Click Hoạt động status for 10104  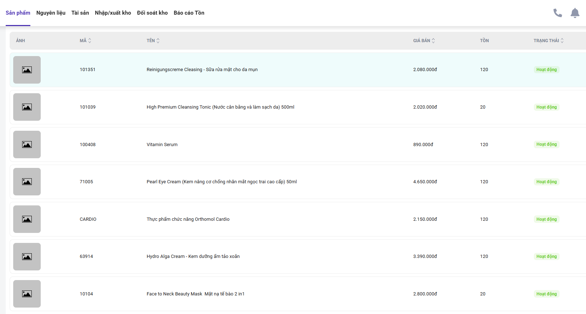pos(546,294)
